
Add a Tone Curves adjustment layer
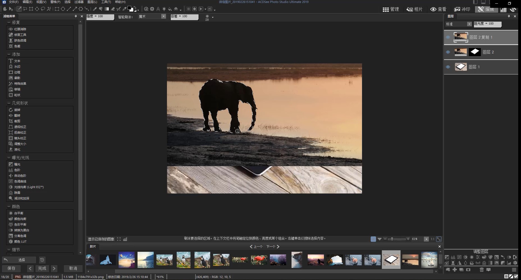(x=459, y=257)
